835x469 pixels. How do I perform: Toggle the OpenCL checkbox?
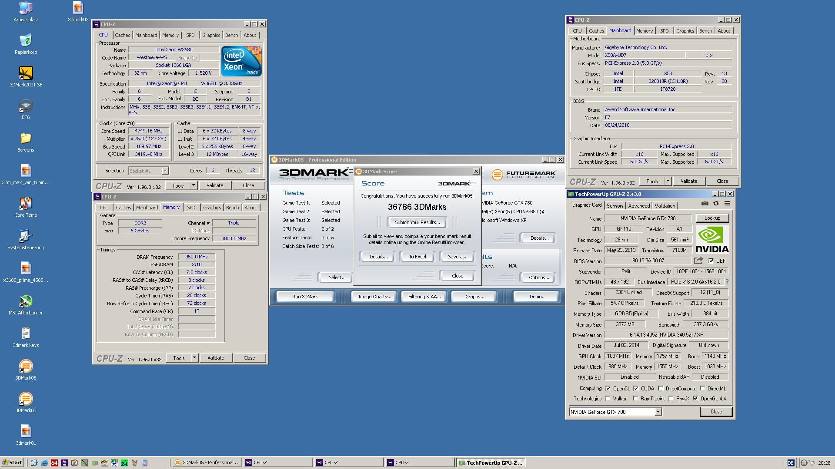(608, 389)
